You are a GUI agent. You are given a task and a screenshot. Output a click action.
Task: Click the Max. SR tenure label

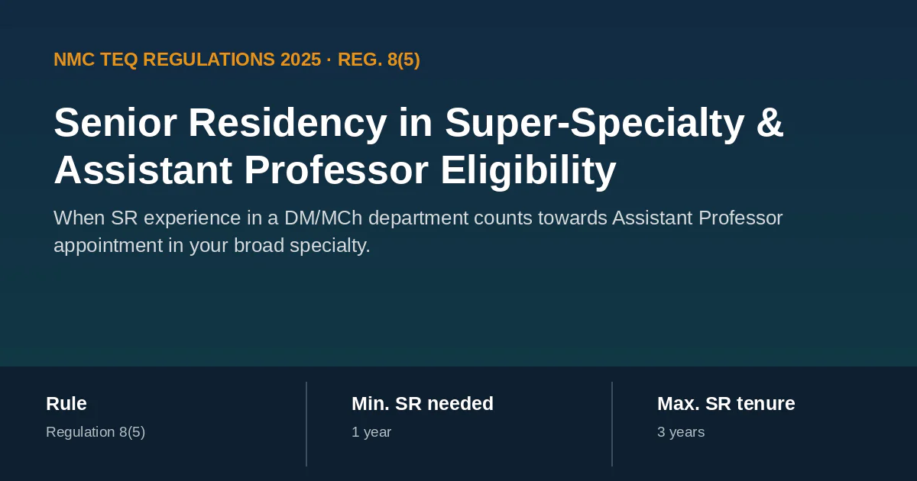pos(726,403)
